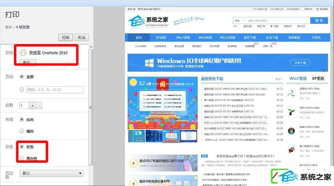The image size is (334, 186).
Task: Open the Win7系统 nav tab
Action: (183, 38)
